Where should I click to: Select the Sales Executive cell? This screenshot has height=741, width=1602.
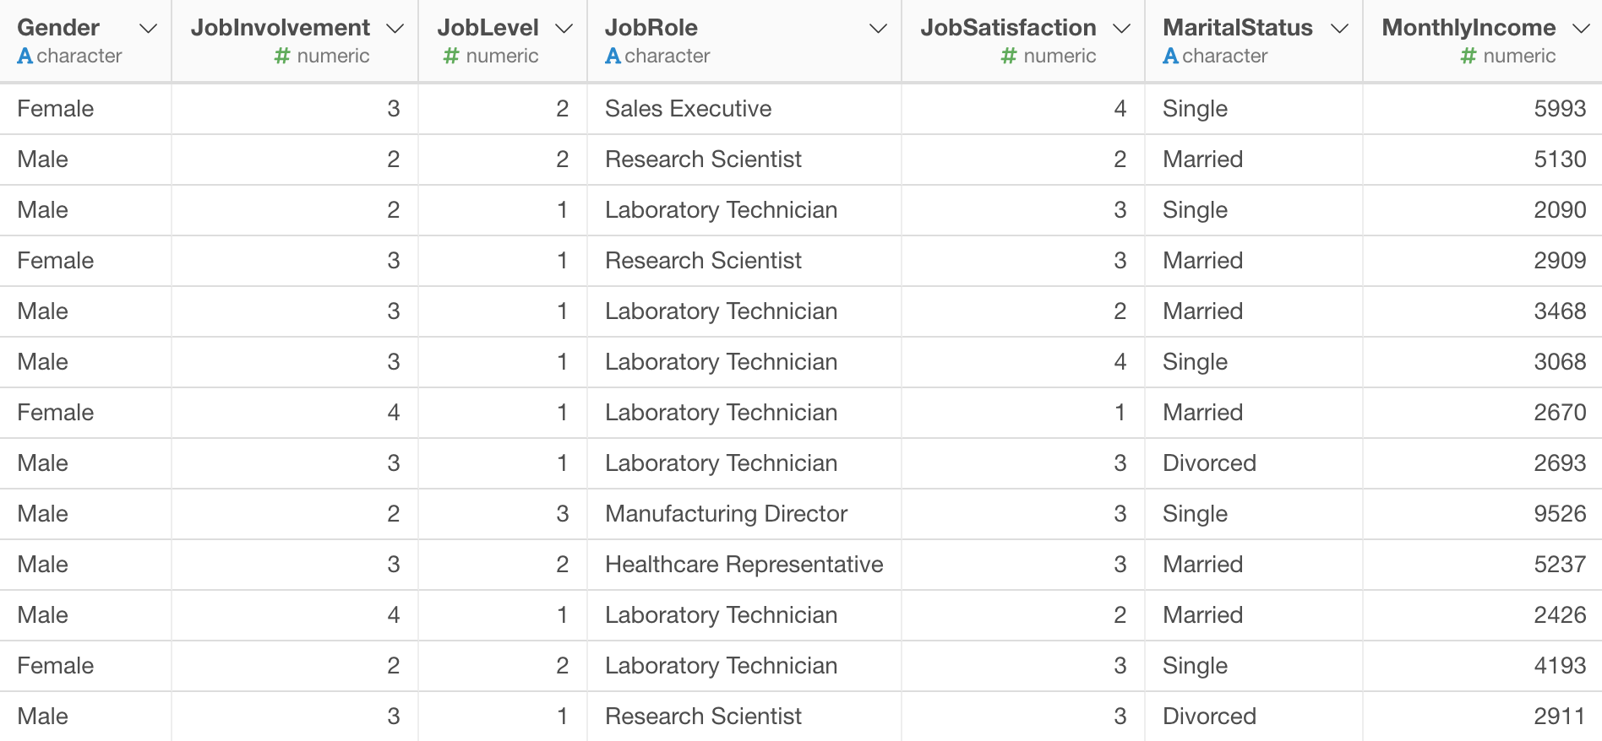pyautogui.click(x=744, y=109)
